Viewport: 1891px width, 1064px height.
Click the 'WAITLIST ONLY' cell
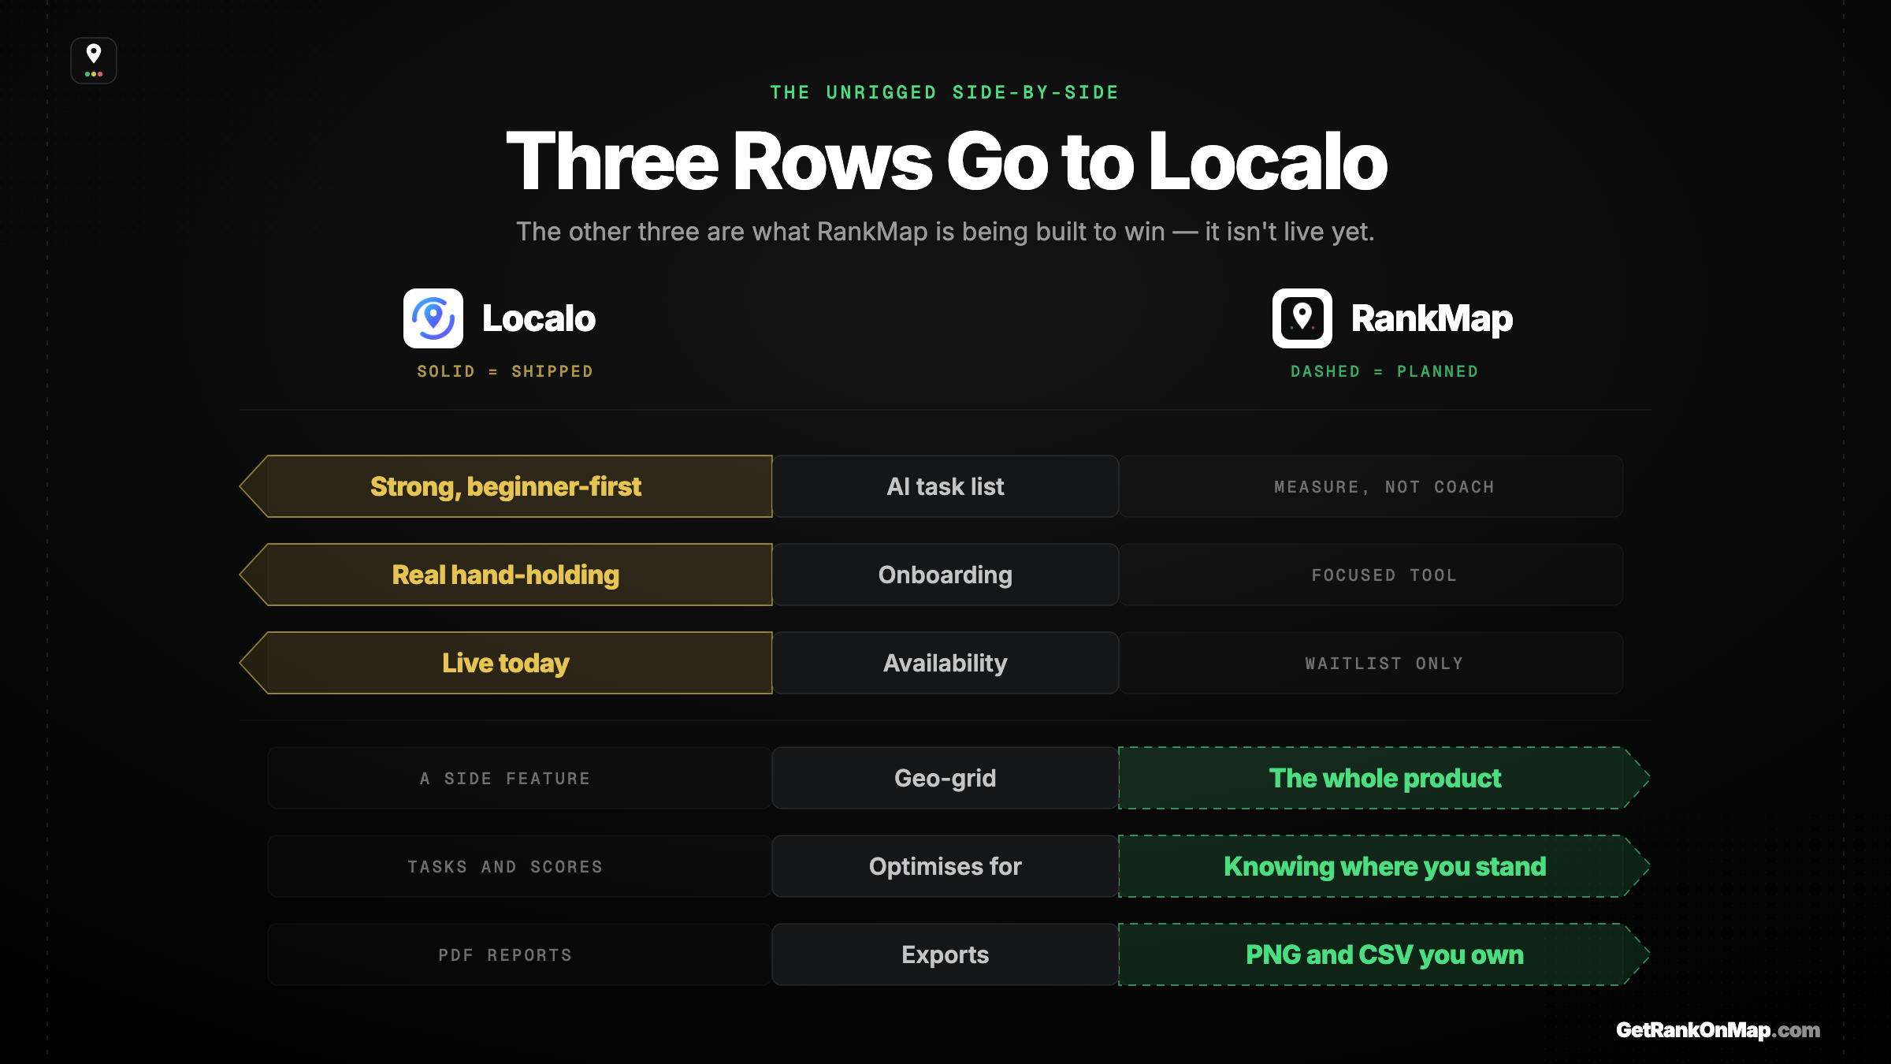(x=1371, y=663)
